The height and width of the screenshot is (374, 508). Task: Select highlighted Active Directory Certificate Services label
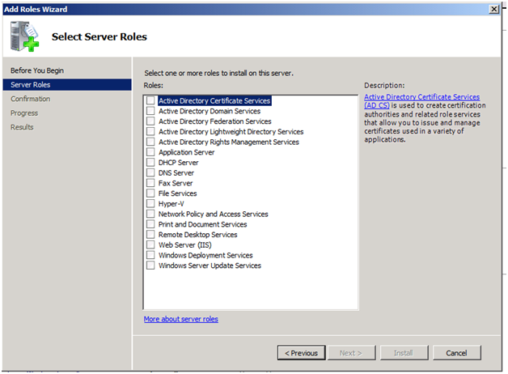tap(214, 101)
